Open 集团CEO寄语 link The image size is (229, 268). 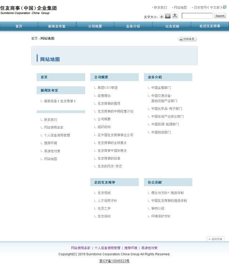point(108,88)
